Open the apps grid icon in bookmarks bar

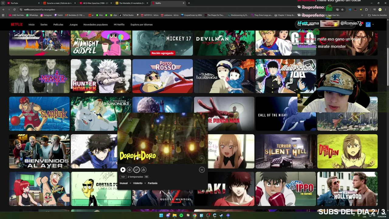pos(3,15)
